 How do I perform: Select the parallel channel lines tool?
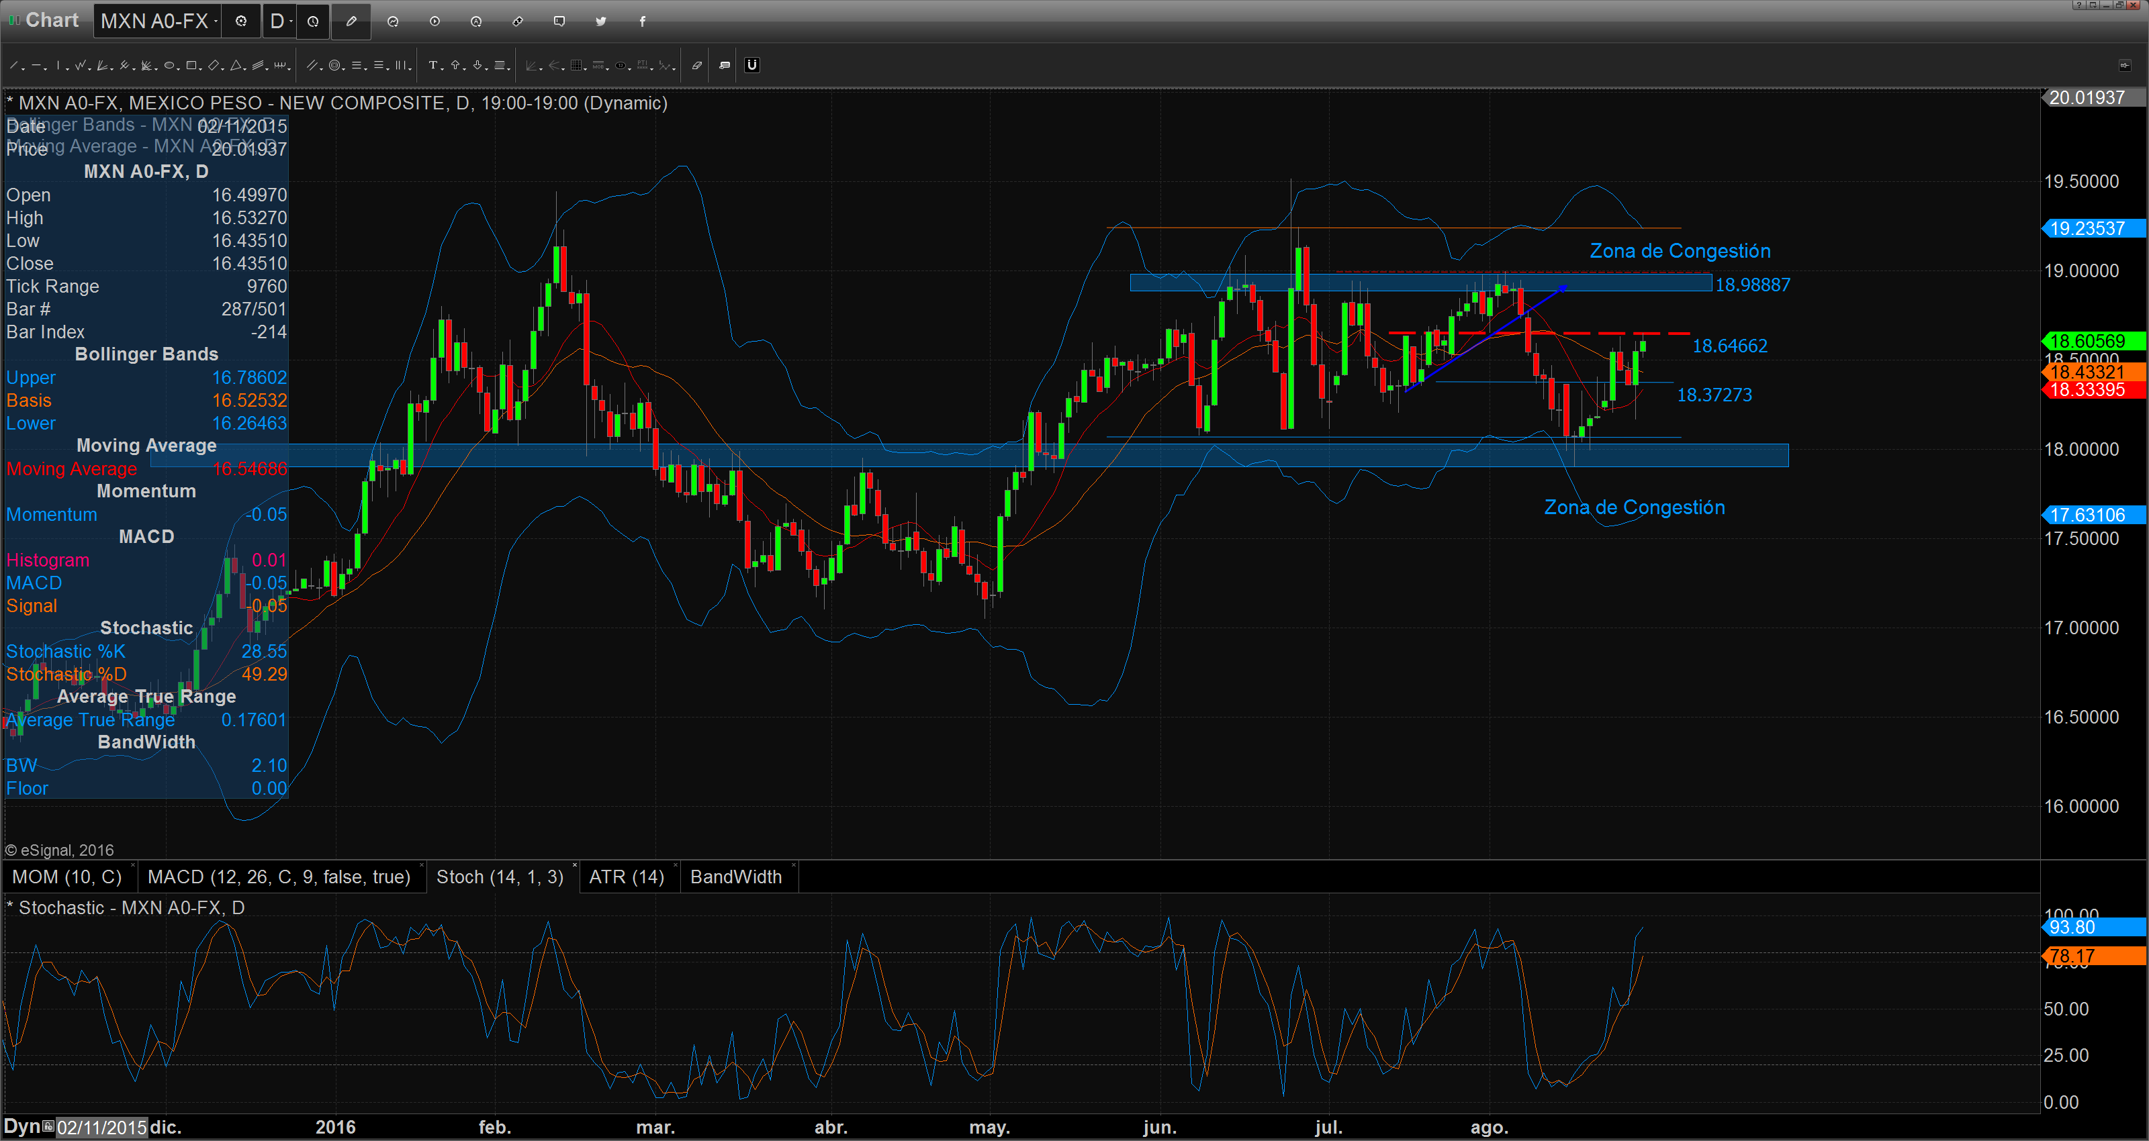(x=312, y=65)
